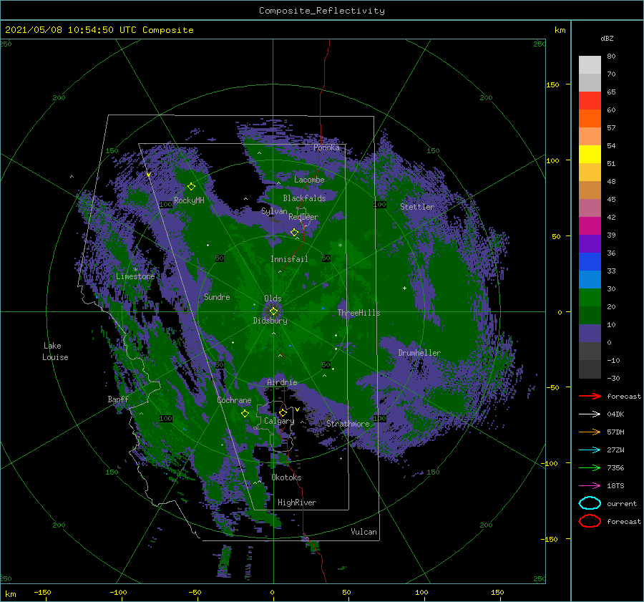Click the red forecast ellipse icon
Image resolution: width=644 pixels, height=602 pixels.
[590, 521]
